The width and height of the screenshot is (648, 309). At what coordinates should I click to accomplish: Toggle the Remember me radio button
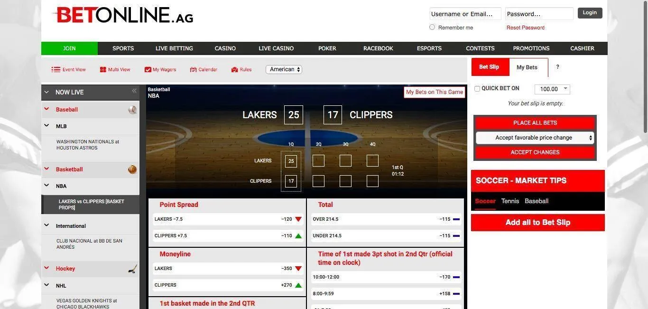point(432,27)
